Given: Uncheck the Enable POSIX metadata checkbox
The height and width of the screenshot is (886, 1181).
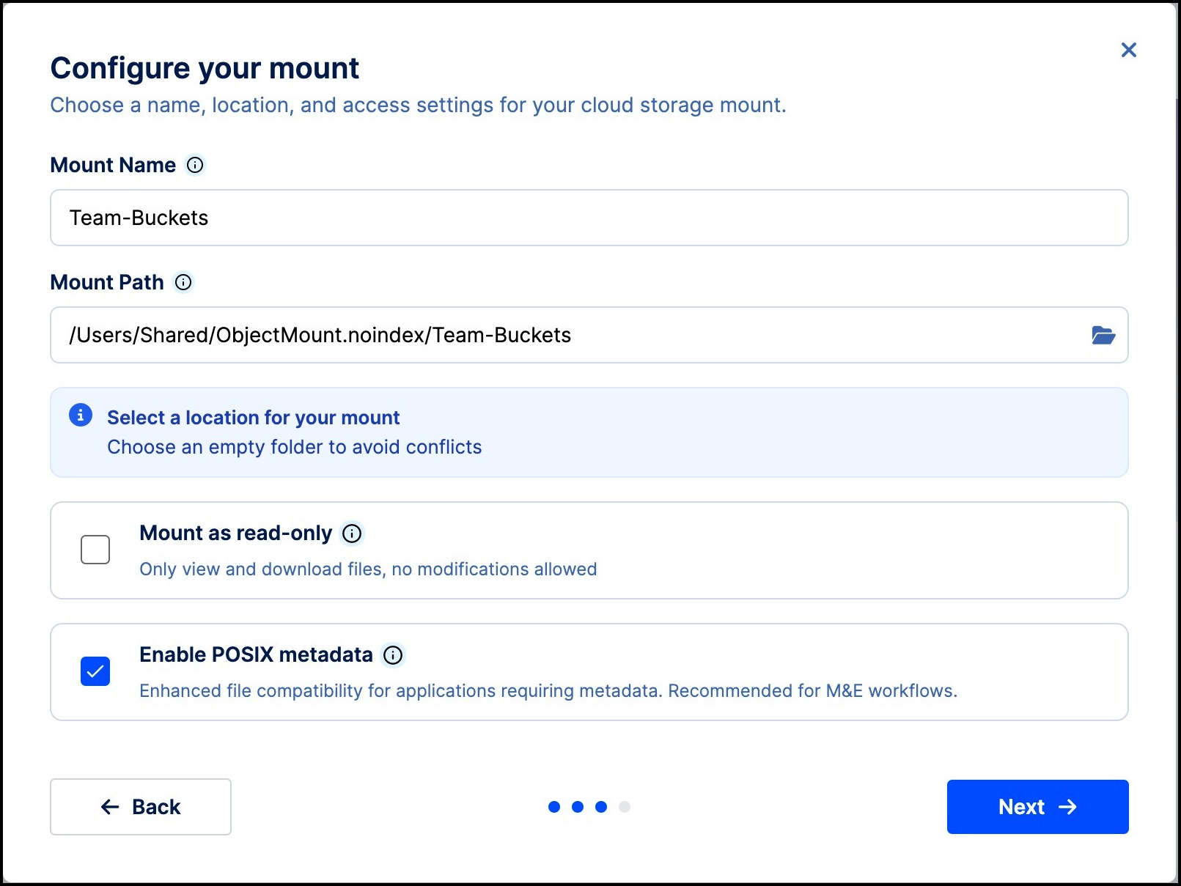Looking at the screenshot, I should point(95,671).
